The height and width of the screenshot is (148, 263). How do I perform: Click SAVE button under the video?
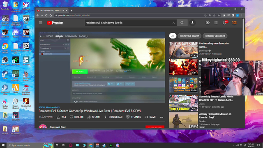point(150,117)
